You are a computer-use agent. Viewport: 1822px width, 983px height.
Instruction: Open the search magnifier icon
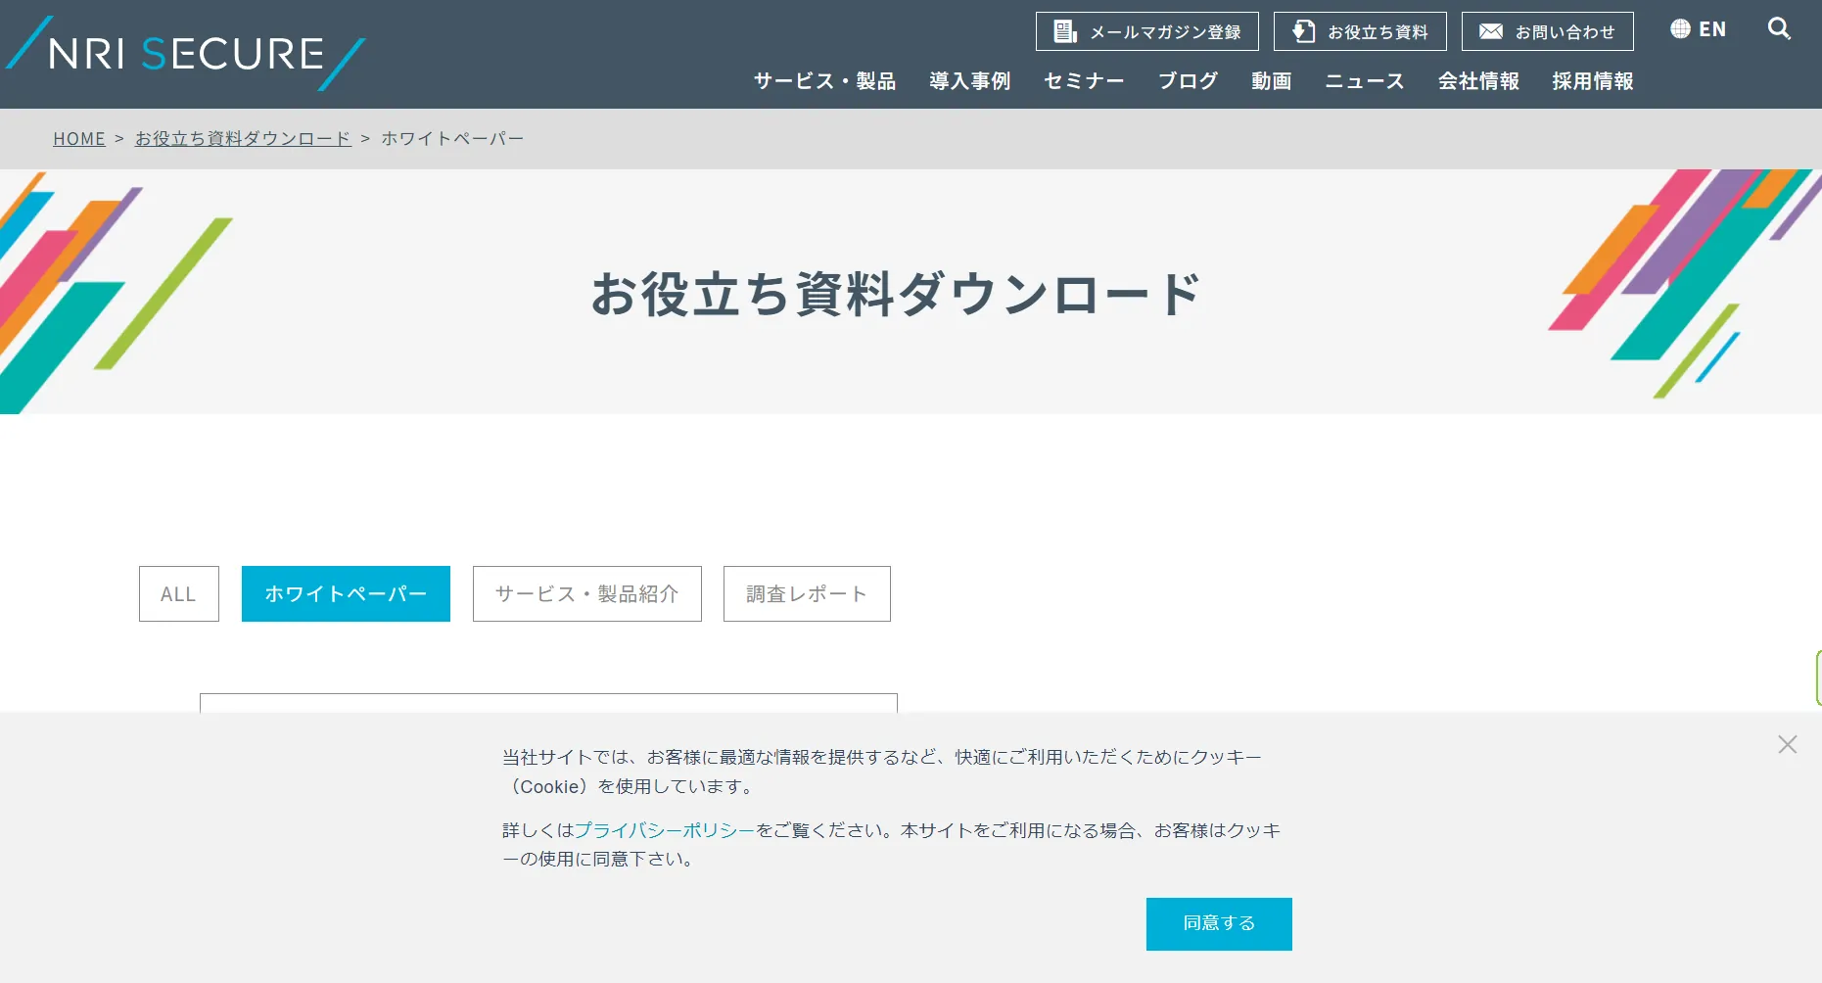coord(1779,29)
